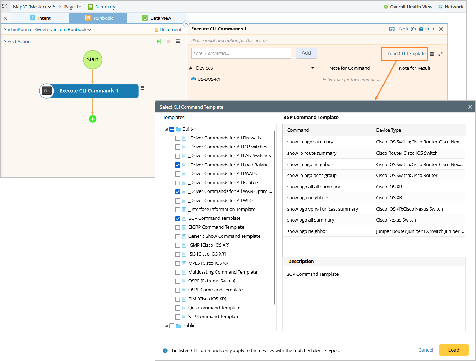The image size is (476, 361).
Task: Open menu beside Execute CLI Commands 1 node
Action: coord(142,88)
